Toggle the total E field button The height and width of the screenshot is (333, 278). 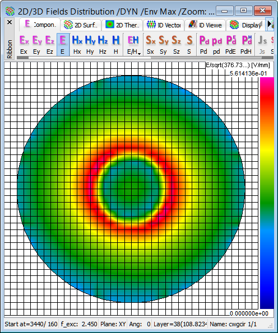tap(63, 45)
